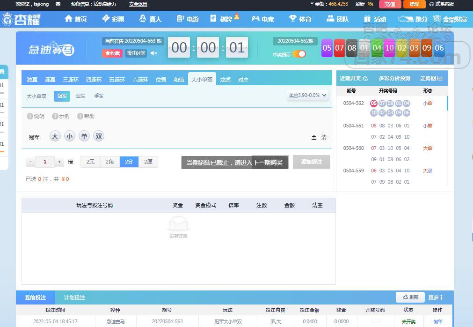Click the 提现 withdraw button
473x327 pixels.
tap(414, 4)
